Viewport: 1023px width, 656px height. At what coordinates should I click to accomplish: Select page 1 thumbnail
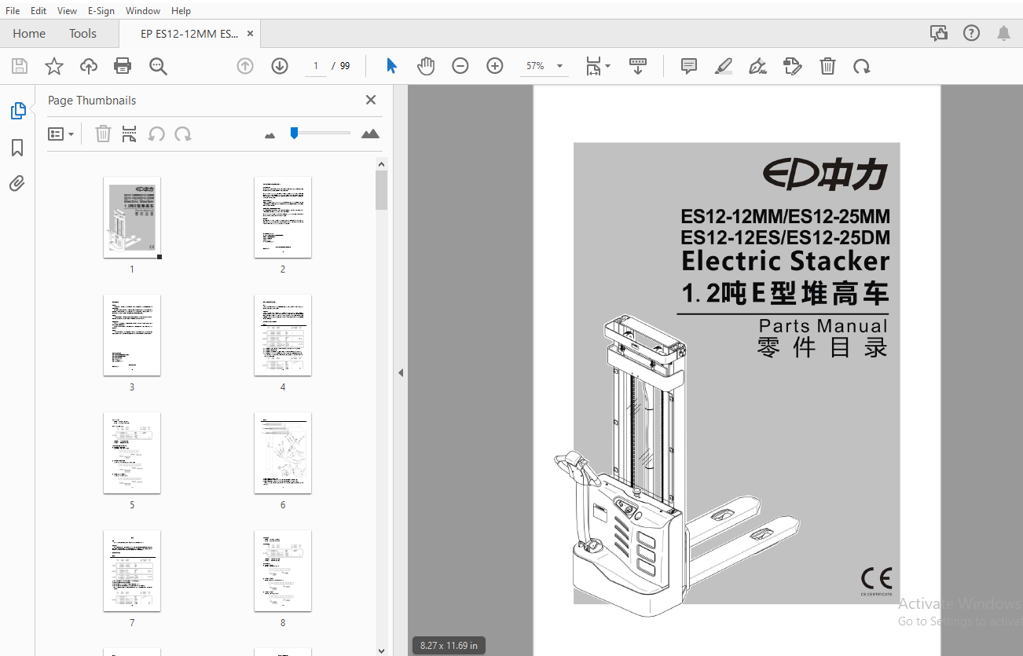click(x=132, y=218)
